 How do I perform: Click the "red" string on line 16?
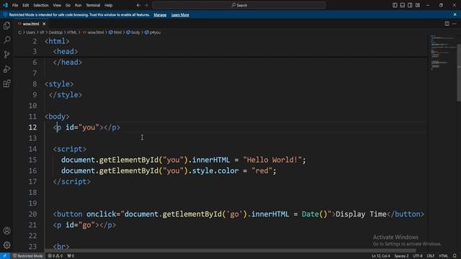point(261,171)
